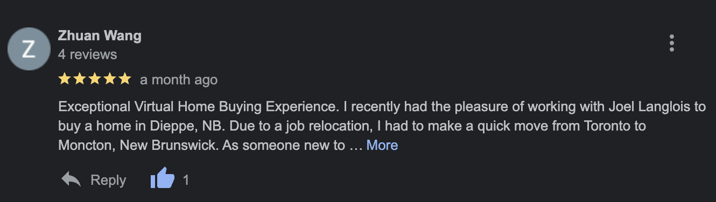This screenshot has width=716, height=202.
Task: Click the like count number 1
Action: point(186,180)
